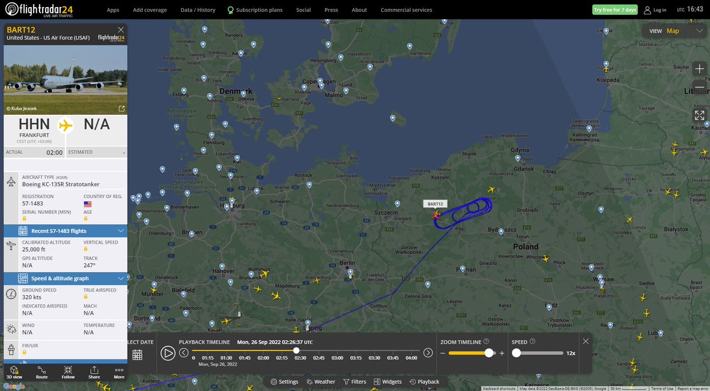This screenshot has height=391, width=710.
Task: Share the BART12 flight
Action: click(x=94, y=372)
